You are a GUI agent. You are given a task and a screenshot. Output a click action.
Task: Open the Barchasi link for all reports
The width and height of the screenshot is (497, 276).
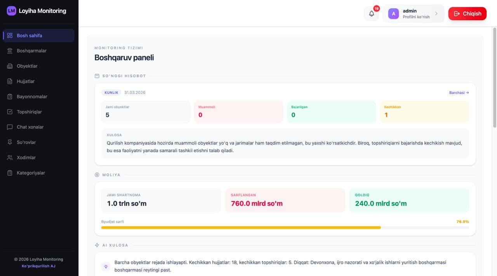pyautogui.click(x=459, y=93)
